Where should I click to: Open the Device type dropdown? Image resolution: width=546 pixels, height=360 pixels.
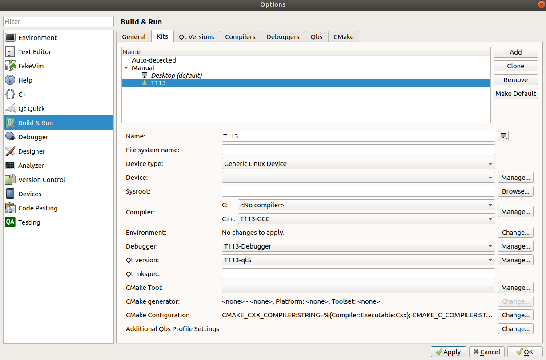click(x=358, y=164)
